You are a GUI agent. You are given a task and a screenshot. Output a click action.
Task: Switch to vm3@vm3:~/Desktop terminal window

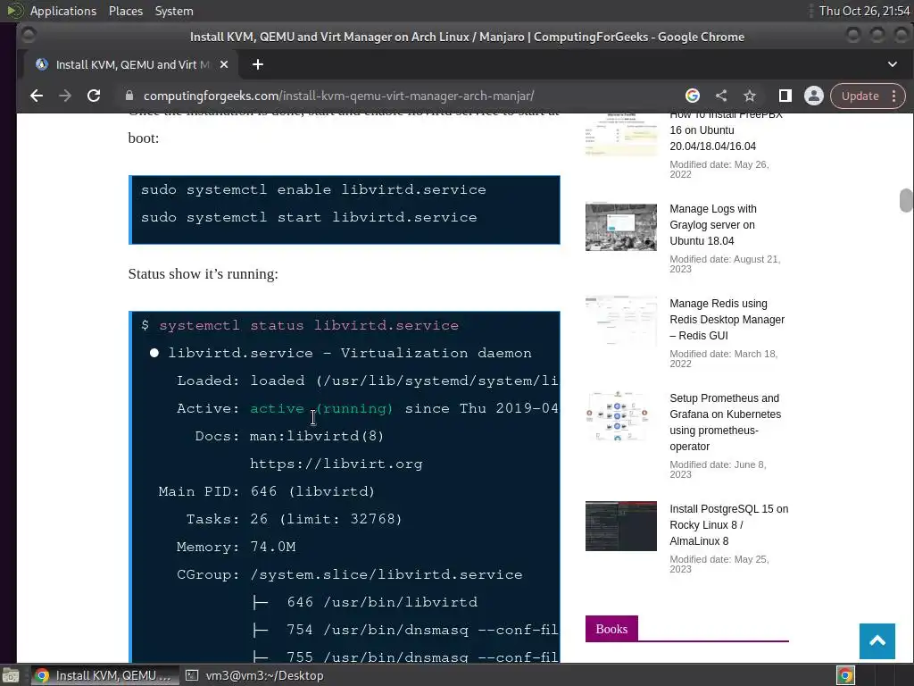click(254, 675)
